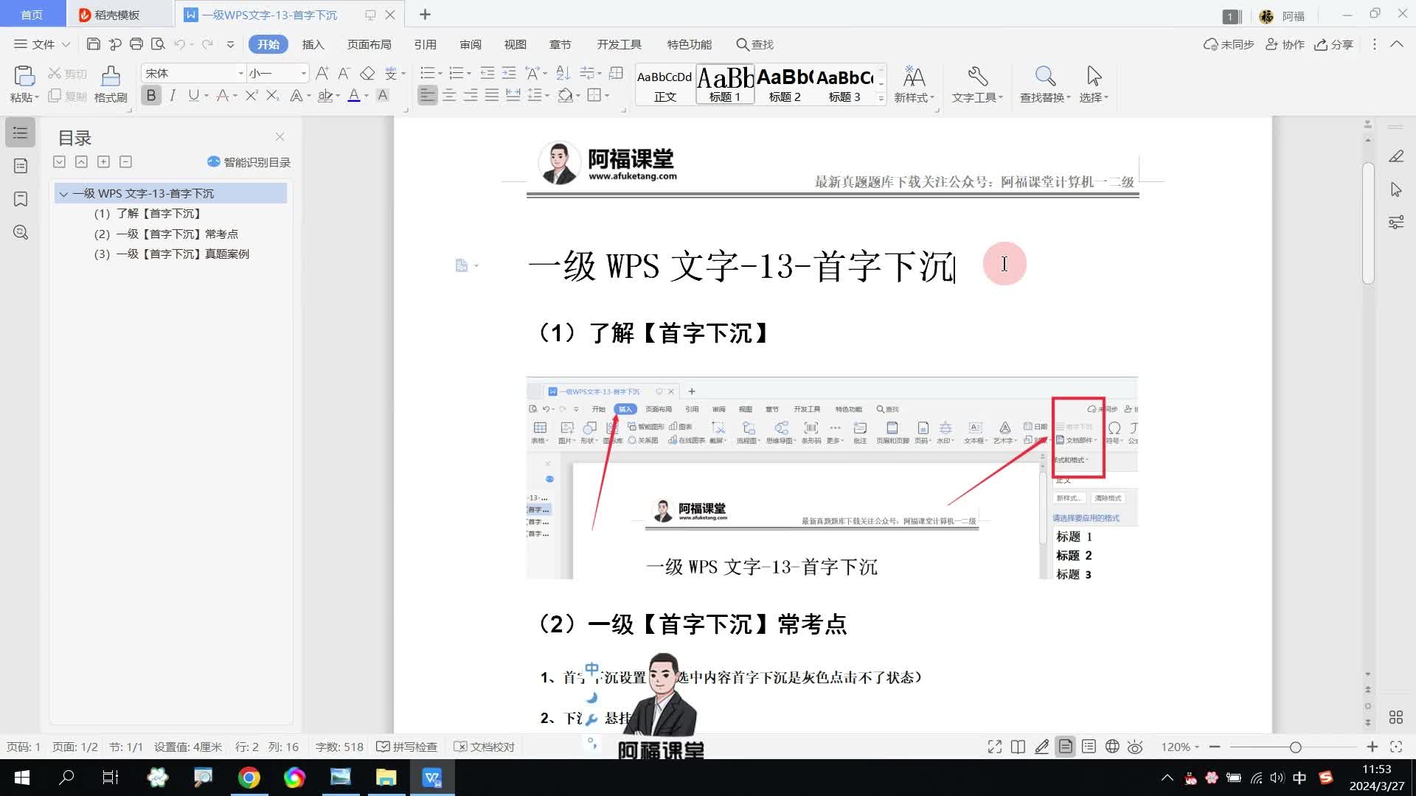The width and height of the screenshot is (1416, 796).
Task: Click the clear formatting eraser icon
Action: pos(367,73)
